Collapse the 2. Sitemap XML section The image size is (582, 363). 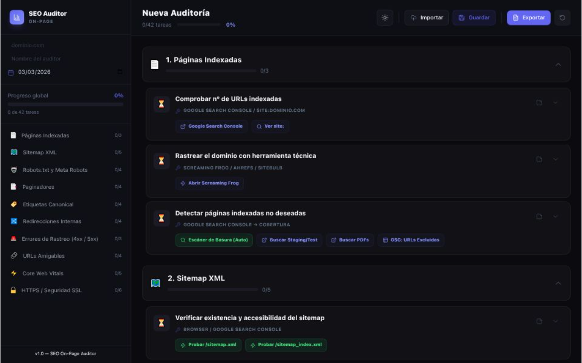coord(558,283)
